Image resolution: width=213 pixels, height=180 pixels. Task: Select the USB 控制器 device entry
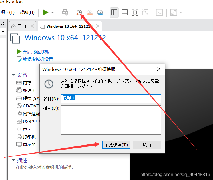point(28,121)
